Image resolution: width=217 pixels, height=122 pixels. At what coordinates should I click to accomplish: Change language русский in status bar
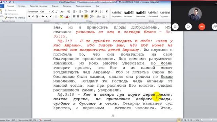pyautogui.click(x=48, y=120)
